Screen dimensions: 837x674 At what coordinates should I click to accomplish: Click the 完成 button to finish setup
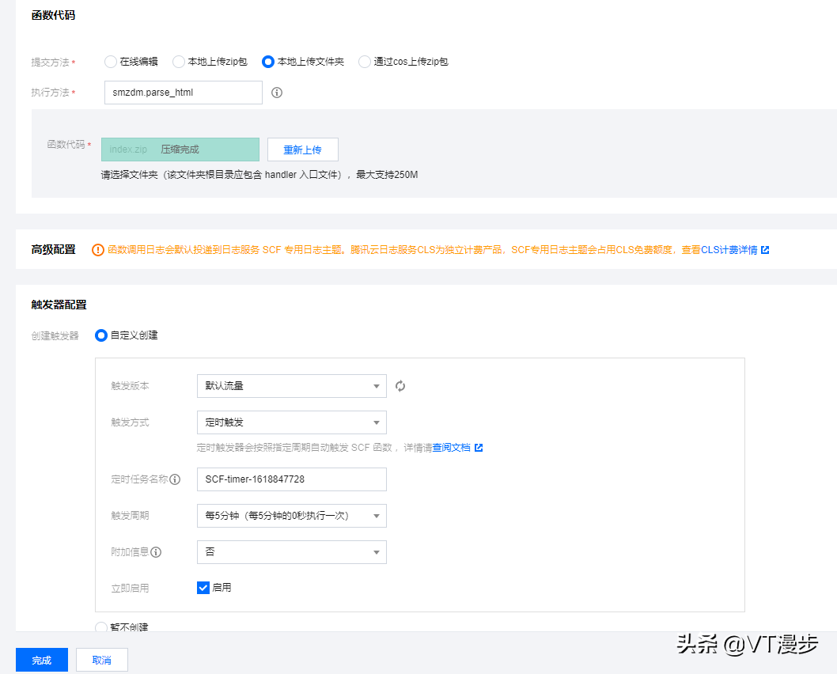coord(41,659)
